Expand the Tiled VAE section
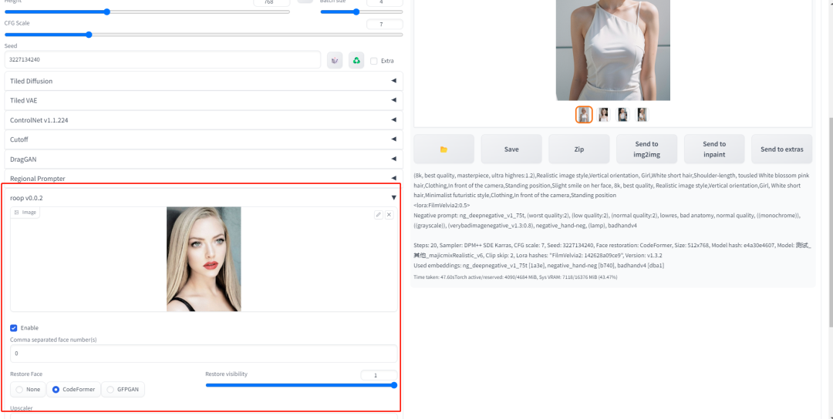Image resolution: width=833 pixels, height=419 pixels. (x=204, y=100)
